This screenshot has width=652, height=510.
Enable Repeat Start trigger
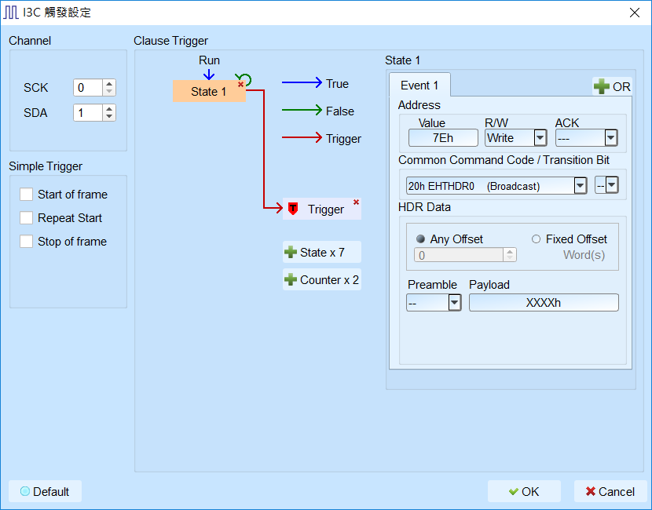(x=26, y=218)
